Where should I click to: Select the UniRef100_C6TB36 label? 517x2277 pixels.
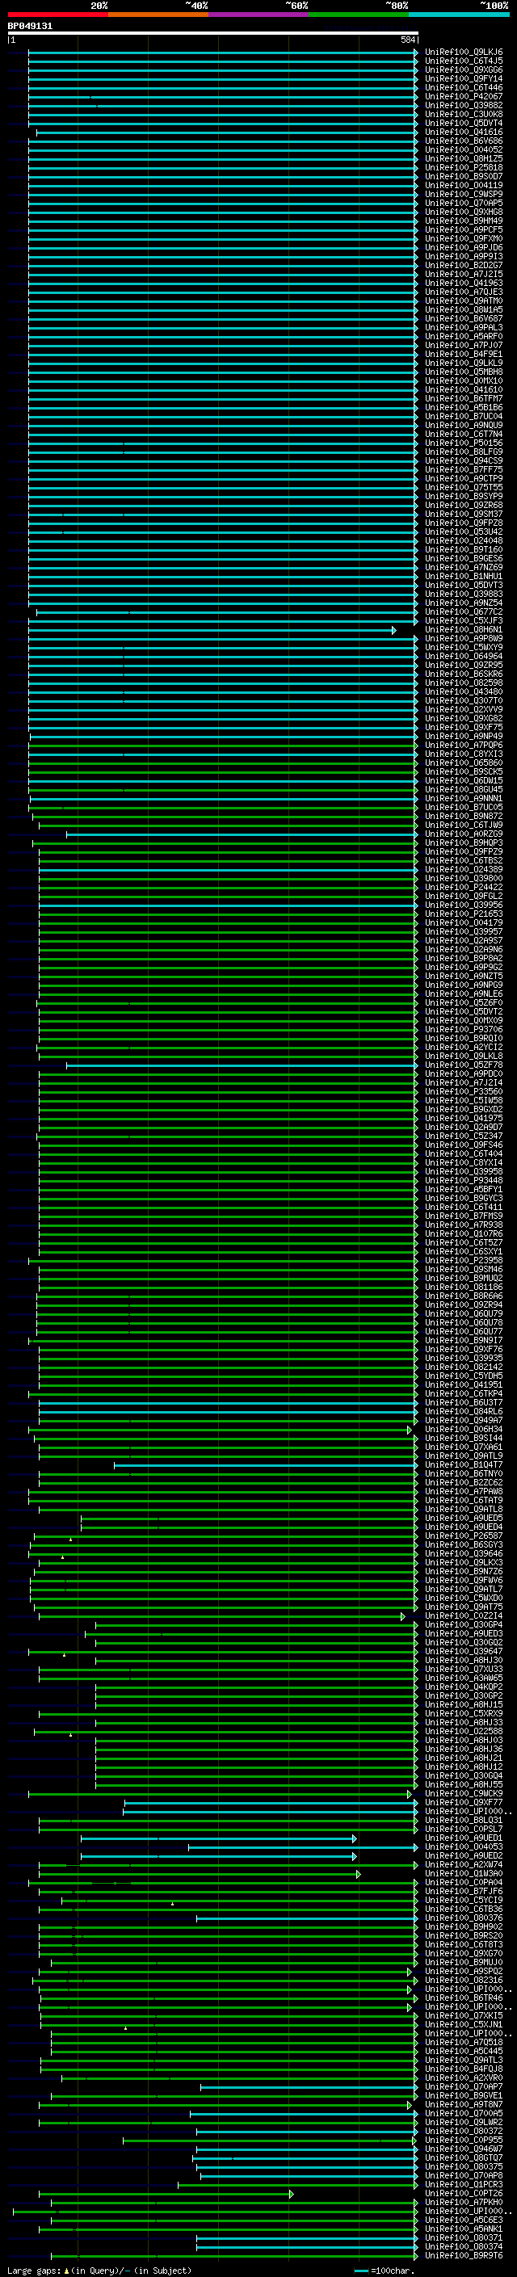(463, 1909)
